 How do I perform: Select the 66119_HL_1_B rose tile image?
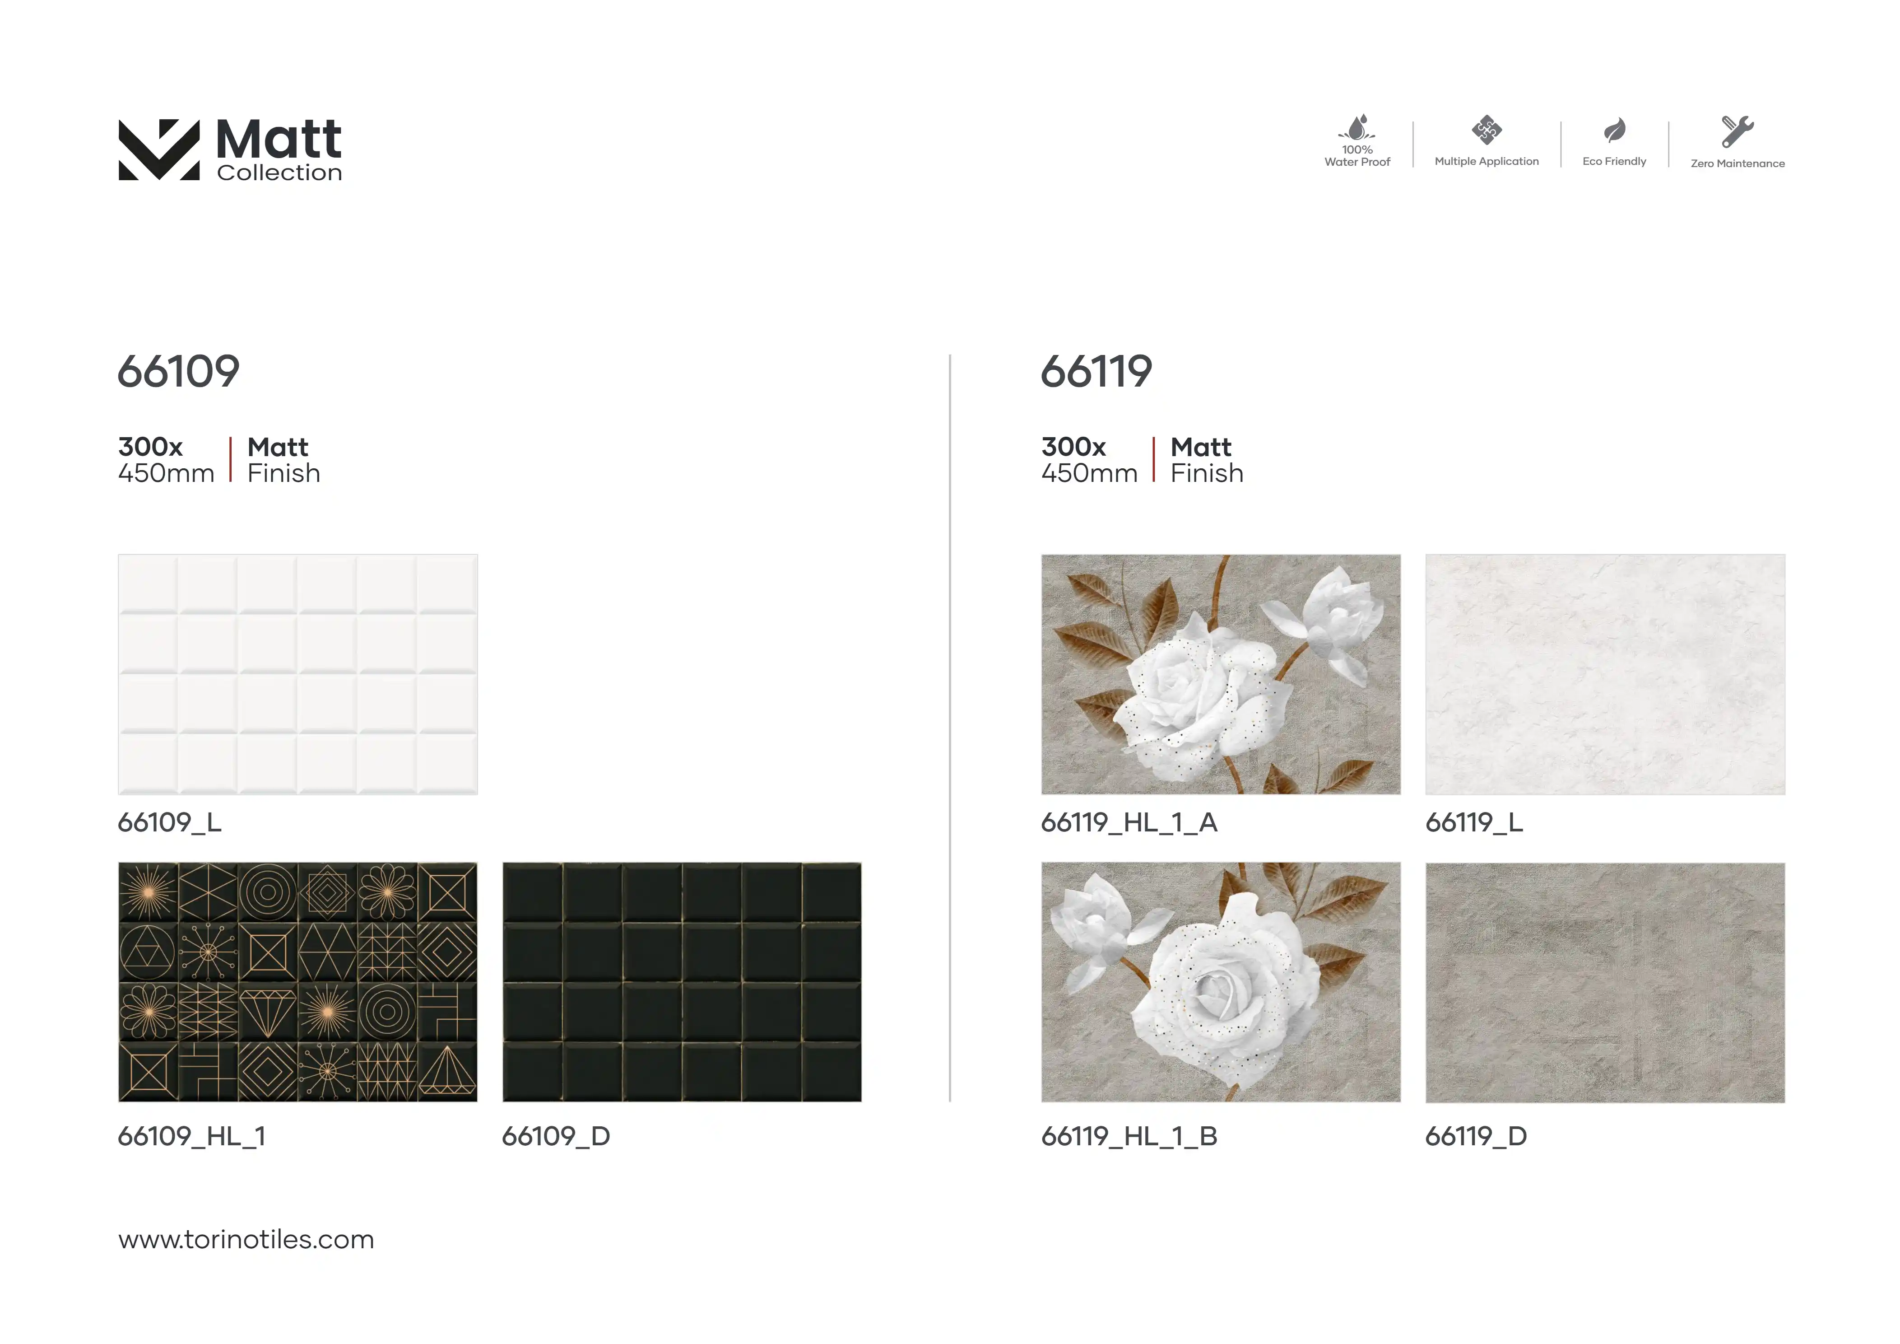(1220, 982)
